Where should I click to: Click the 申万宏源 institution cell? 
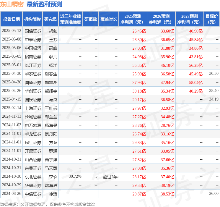pyautogui.click(x=33, y=125)
